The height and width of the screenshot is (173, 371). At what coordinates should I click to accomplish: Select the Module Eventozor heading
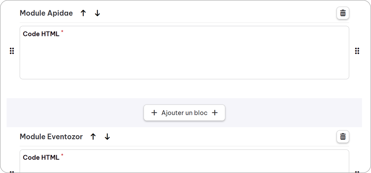(x=51, y=137)
